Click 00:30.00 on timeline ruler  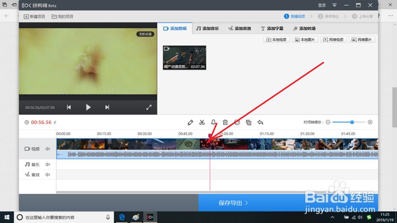[145, 134]
